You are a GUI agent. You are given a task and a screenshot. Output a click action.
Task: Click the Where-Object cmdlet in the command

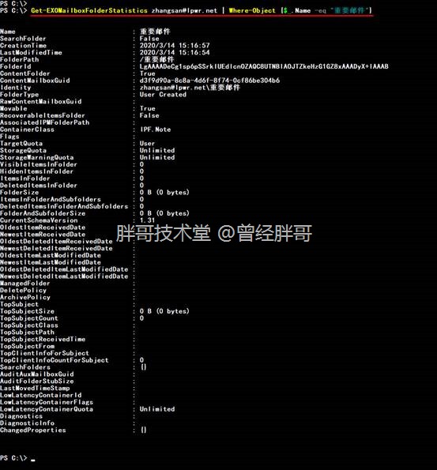coord(252,10)
